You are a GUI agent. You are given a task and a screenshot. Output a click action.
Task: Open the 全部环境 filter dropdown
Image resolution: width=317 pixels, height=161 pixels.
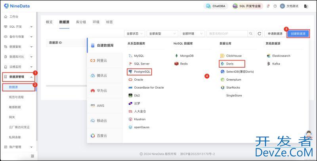192,34
